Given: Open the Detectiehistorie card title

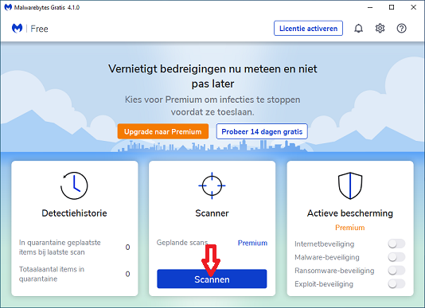Looking at the screenshot, I should (x=74, y=213).
